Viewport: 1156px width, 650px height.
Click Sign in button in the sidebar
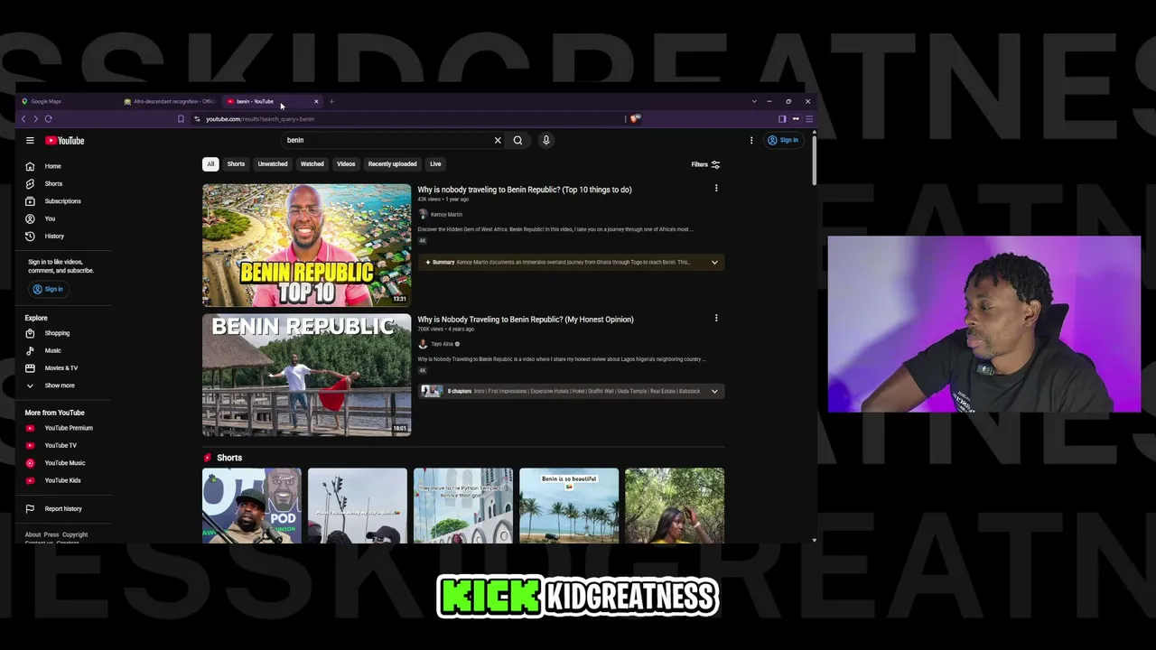click(48, 289)
